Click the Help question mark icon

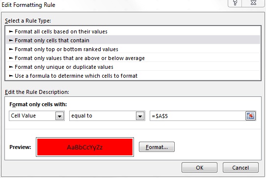235,3
